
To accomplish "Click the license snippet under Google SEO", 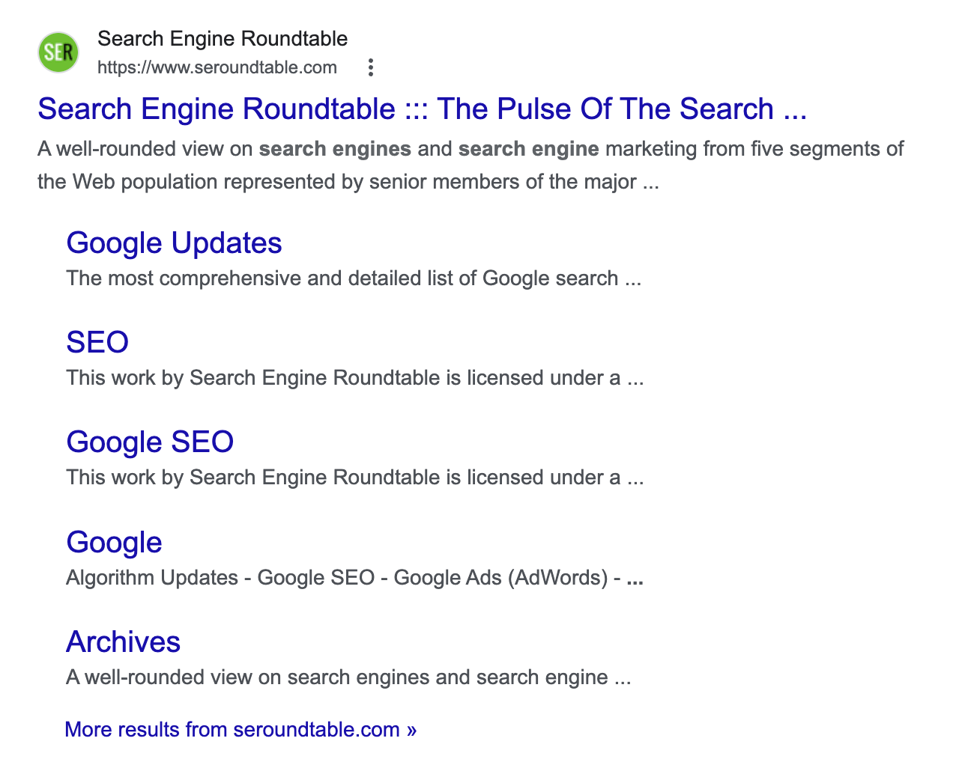I will 354,478.
